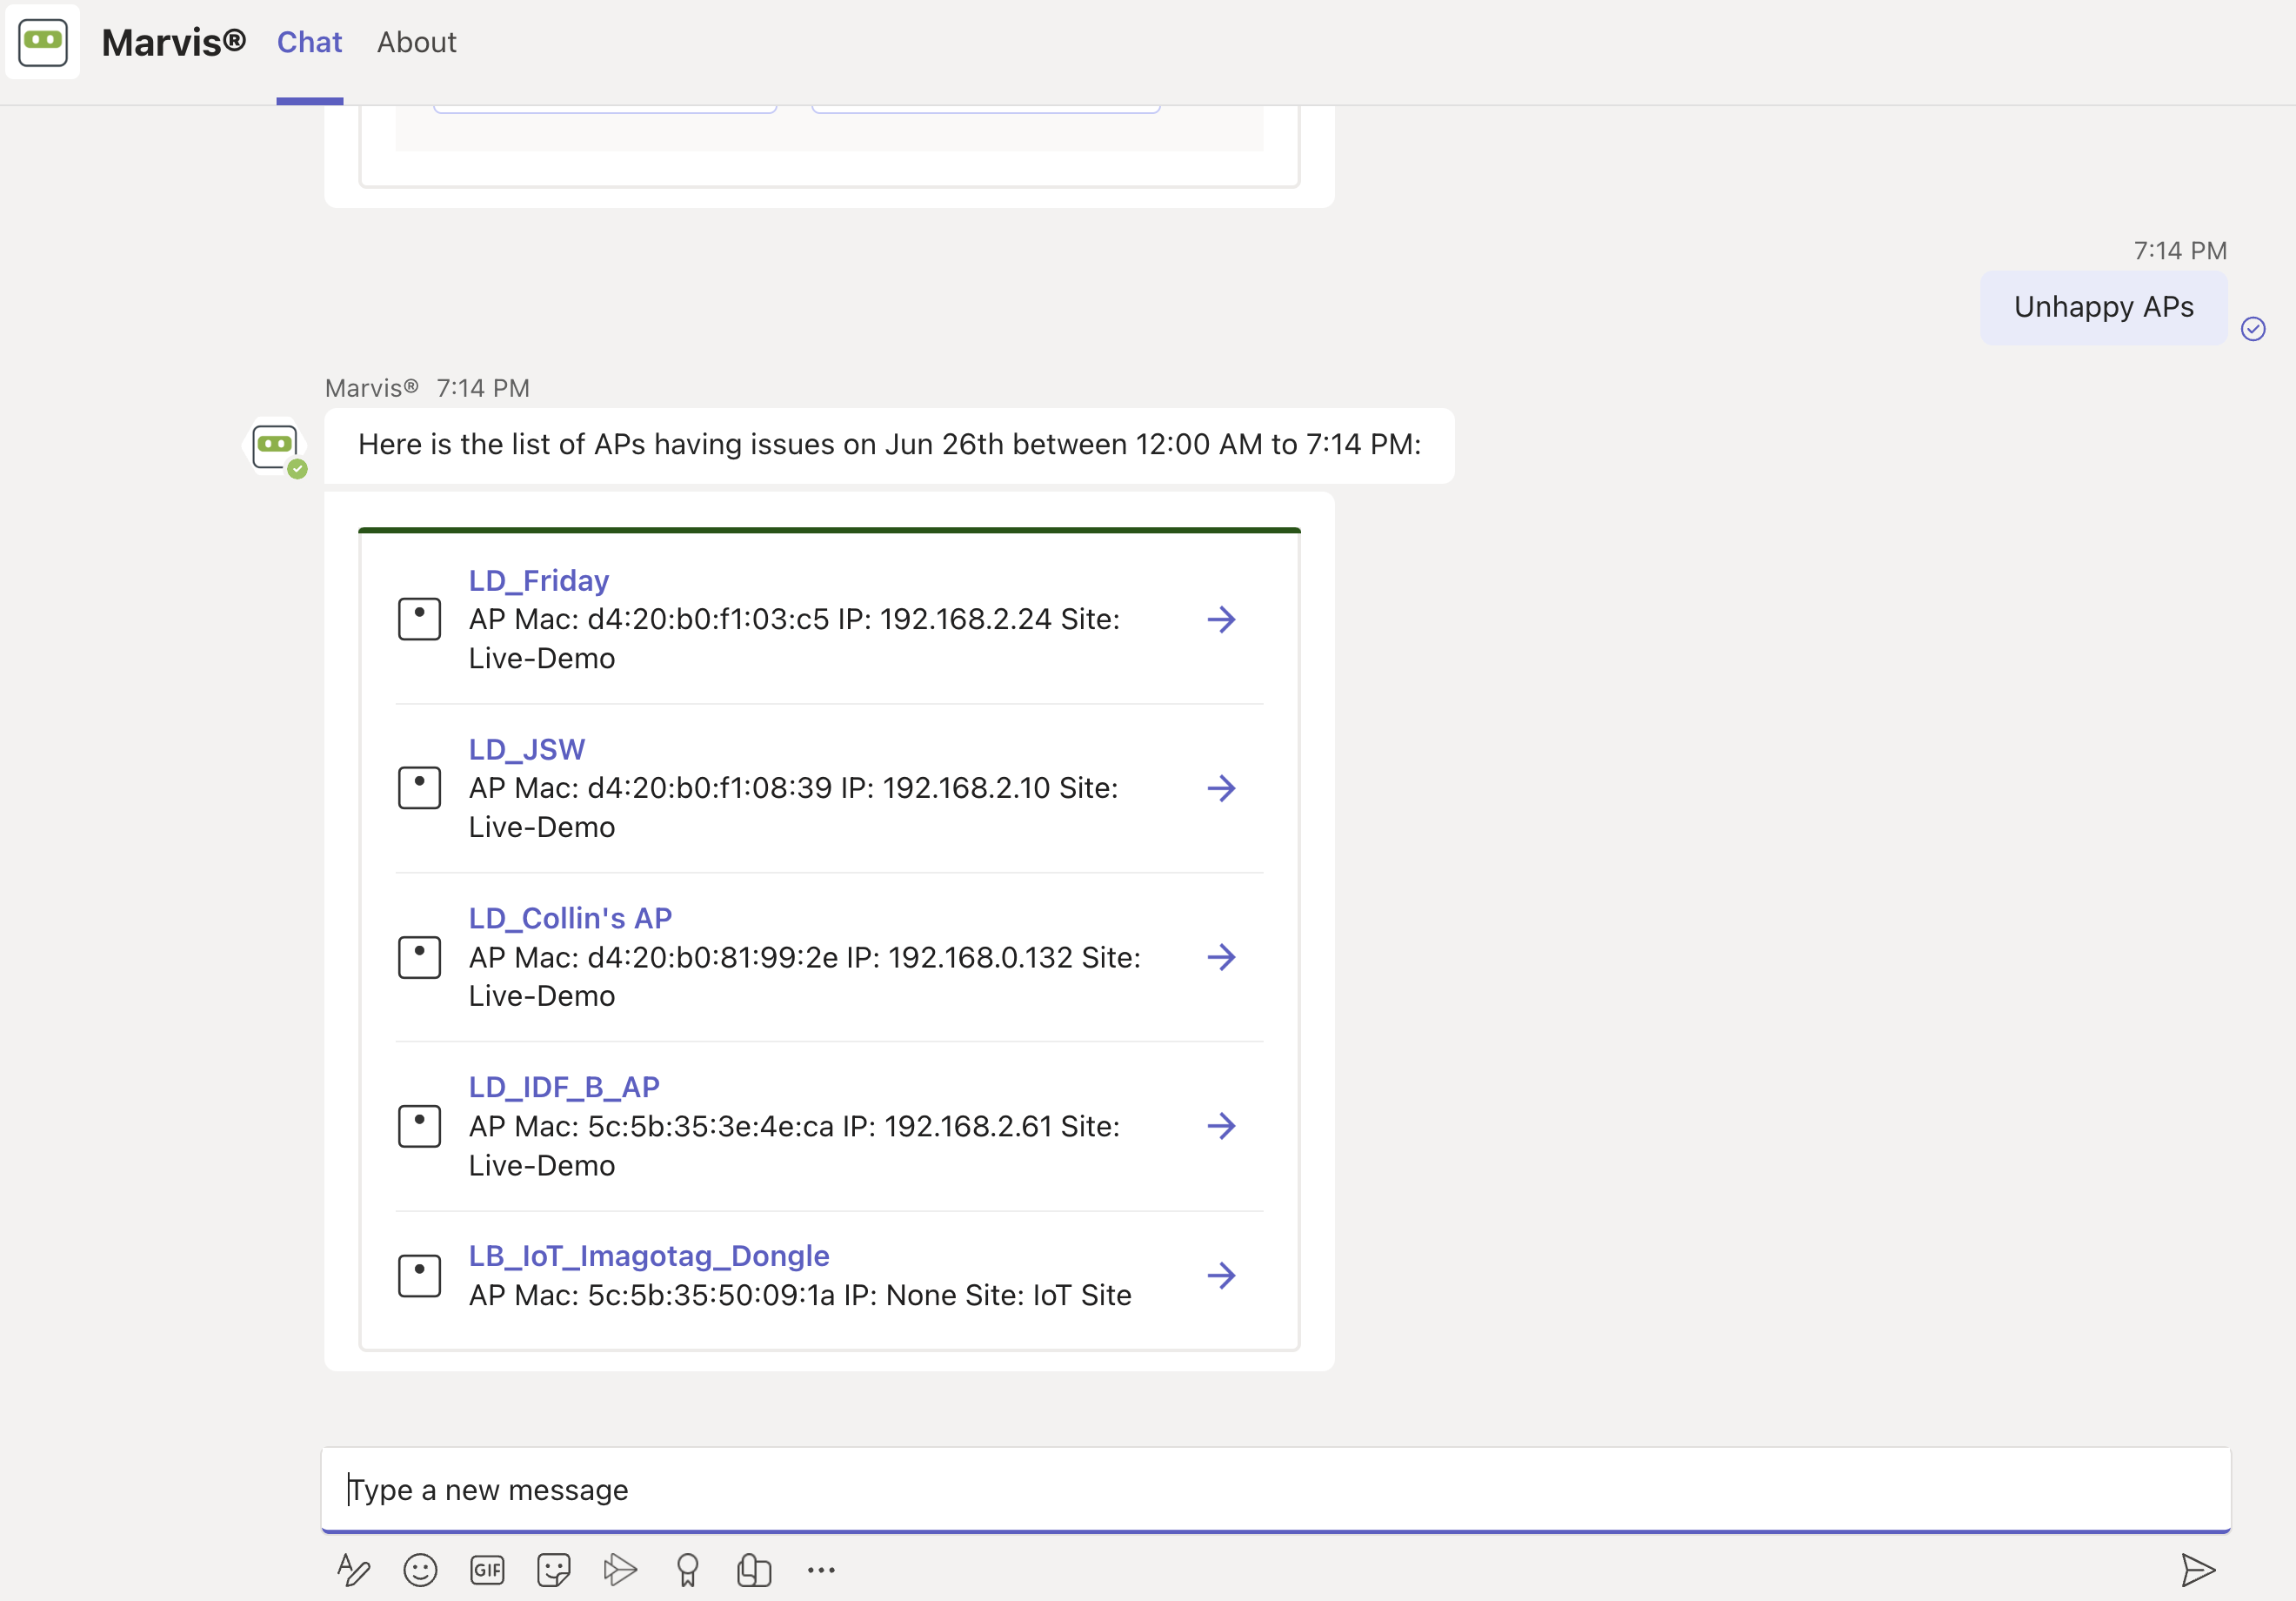Screen dimensions: 2296x1601
Task: Open the emoji picker
Action: click(420, 1570)
